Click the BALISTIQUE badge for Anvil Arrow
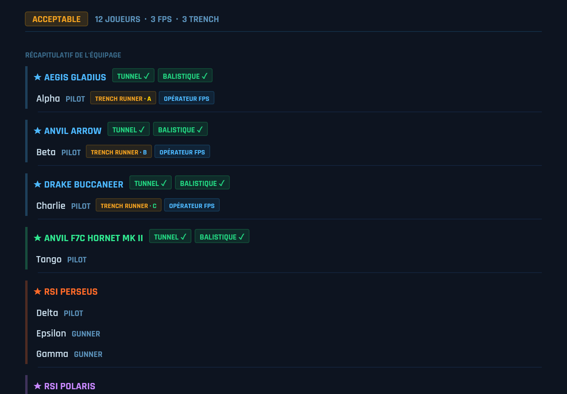The height and width of the screenshot is (394, 567). 180,129
